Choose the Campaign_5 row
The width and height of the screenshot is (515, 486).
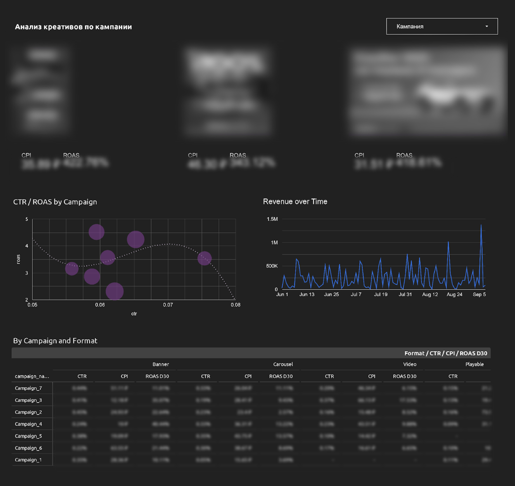[28, 436]
